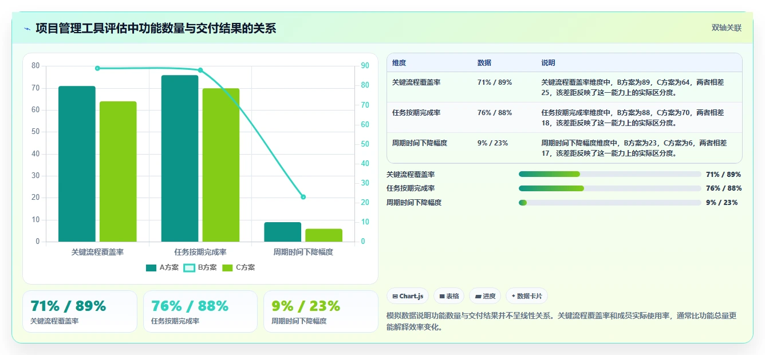Toggle the A方案 legend item
The image size is (765, 355).
[x=163, y=267]
